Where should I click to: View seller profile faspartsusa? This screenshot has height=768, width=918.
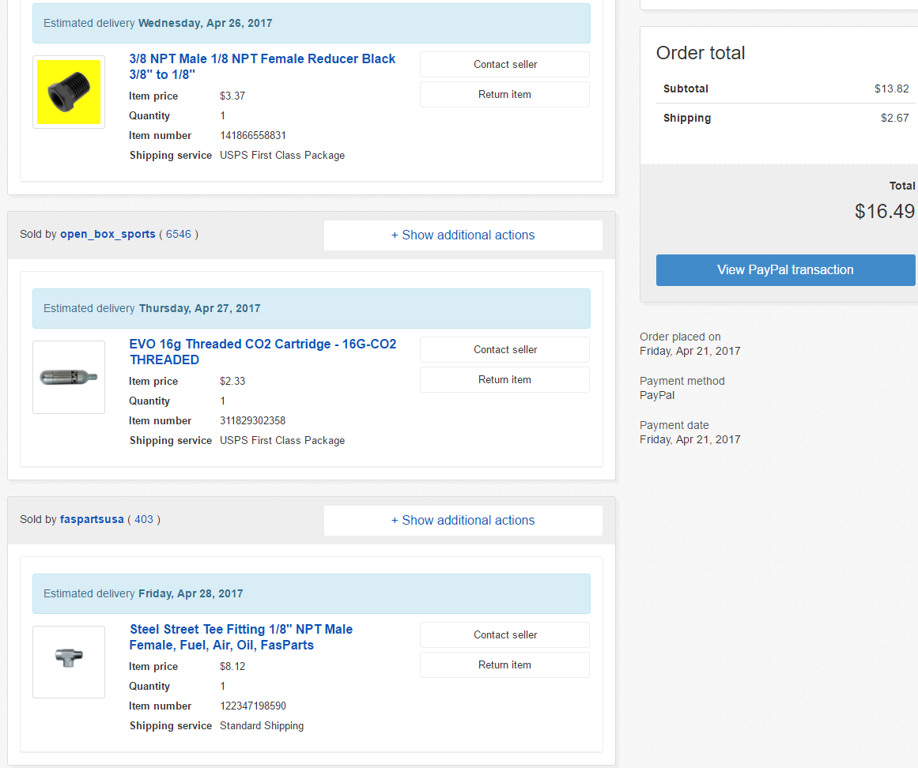point(92,519)
